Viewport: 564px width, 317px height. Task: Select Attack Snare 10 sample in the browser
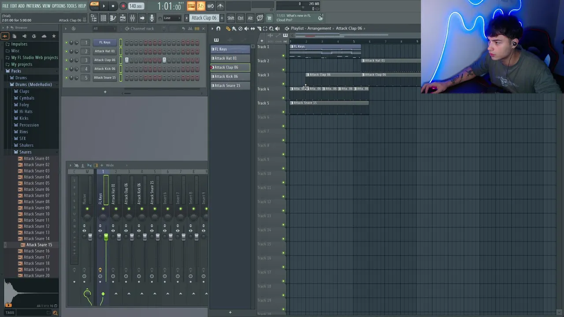coord(37,214)
